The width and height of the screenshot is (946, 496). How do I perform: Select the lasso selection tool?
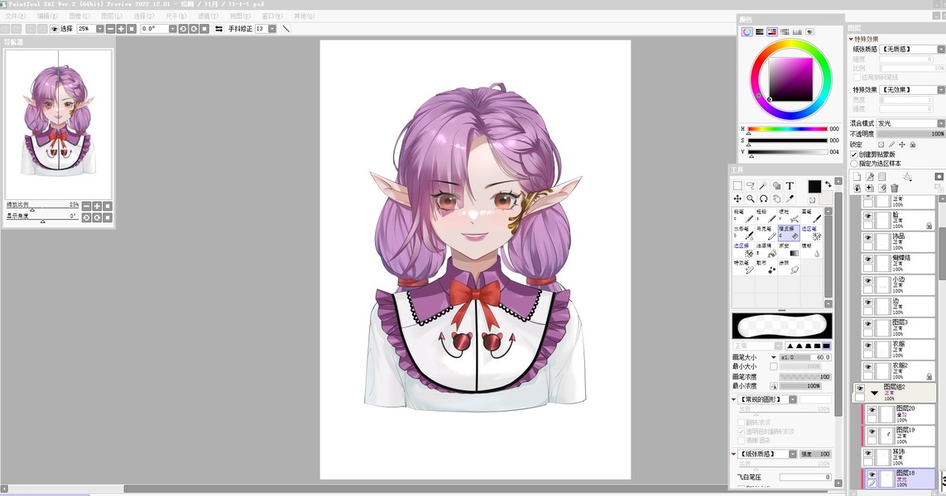point(751,186)
